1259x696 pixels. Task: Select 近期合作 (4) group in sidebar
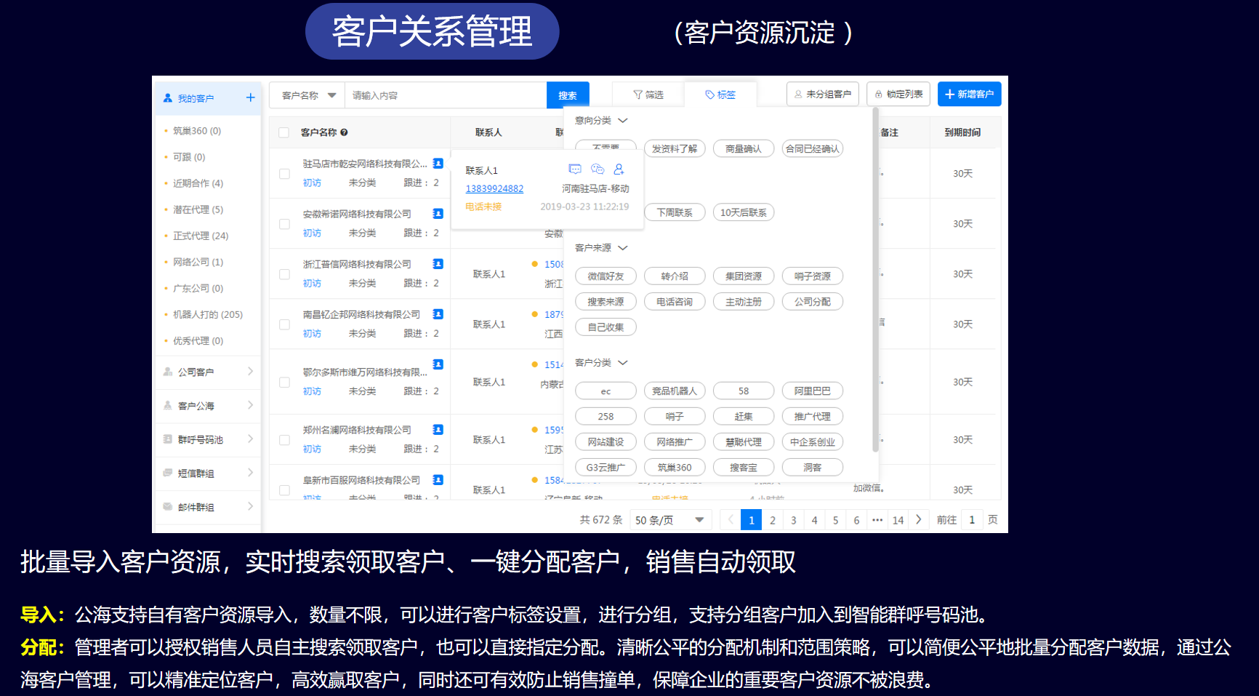click(198, 183)
